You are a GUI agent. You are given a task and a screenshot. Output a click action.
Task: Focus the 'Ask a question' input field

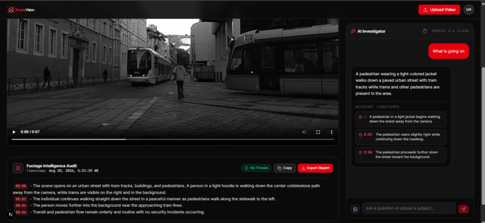click(409, 208)
